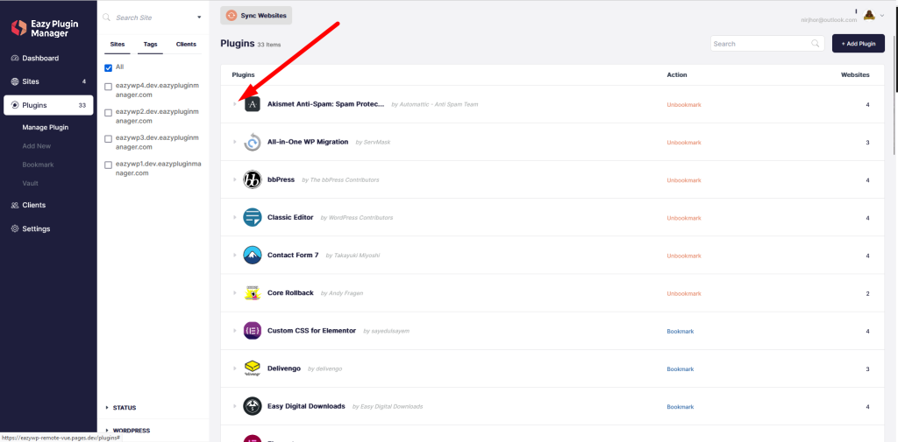Expand the Custom CSS for Elementor row
Viewport: 898px width, 442px height.
(x=235, y=331)
